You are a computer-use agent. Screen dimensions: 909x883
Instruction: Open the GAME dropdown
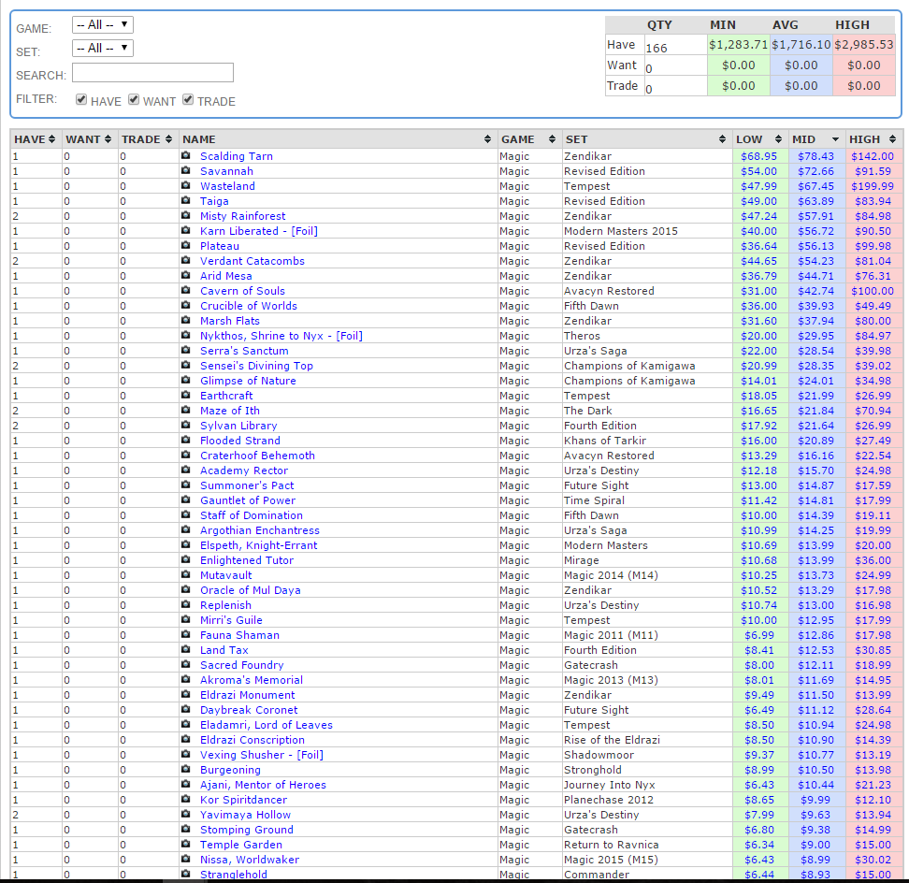click(103, 25)
